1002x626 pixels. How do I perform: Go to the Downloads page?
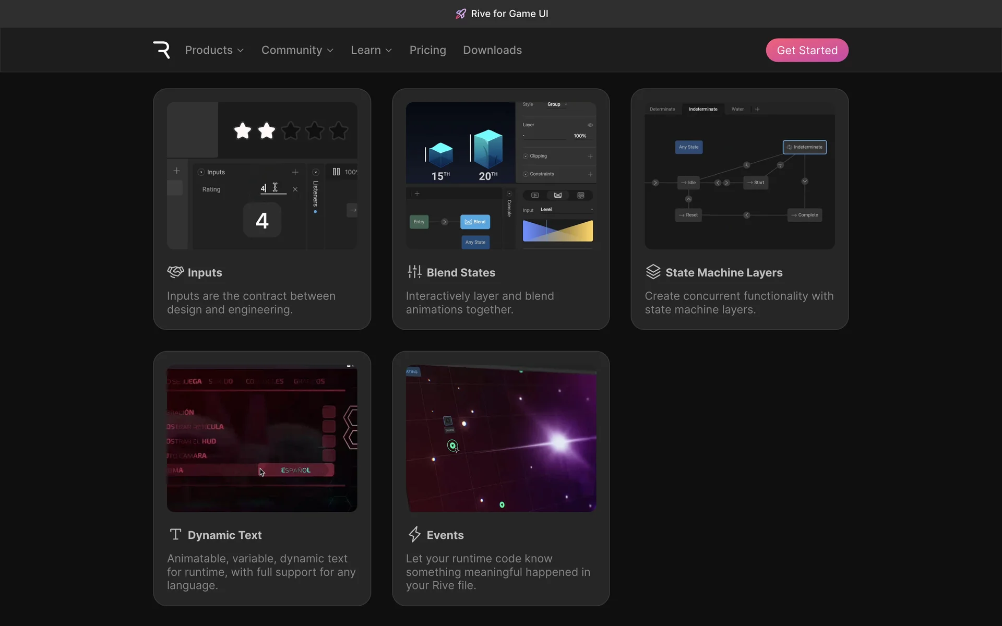[492, 50]
